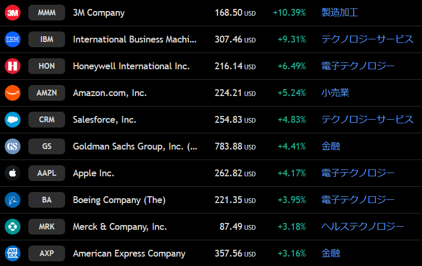The width and height of the screenshot is (422, 266).
Task: Open the MMM ticker symbol button
Action: 47,13
